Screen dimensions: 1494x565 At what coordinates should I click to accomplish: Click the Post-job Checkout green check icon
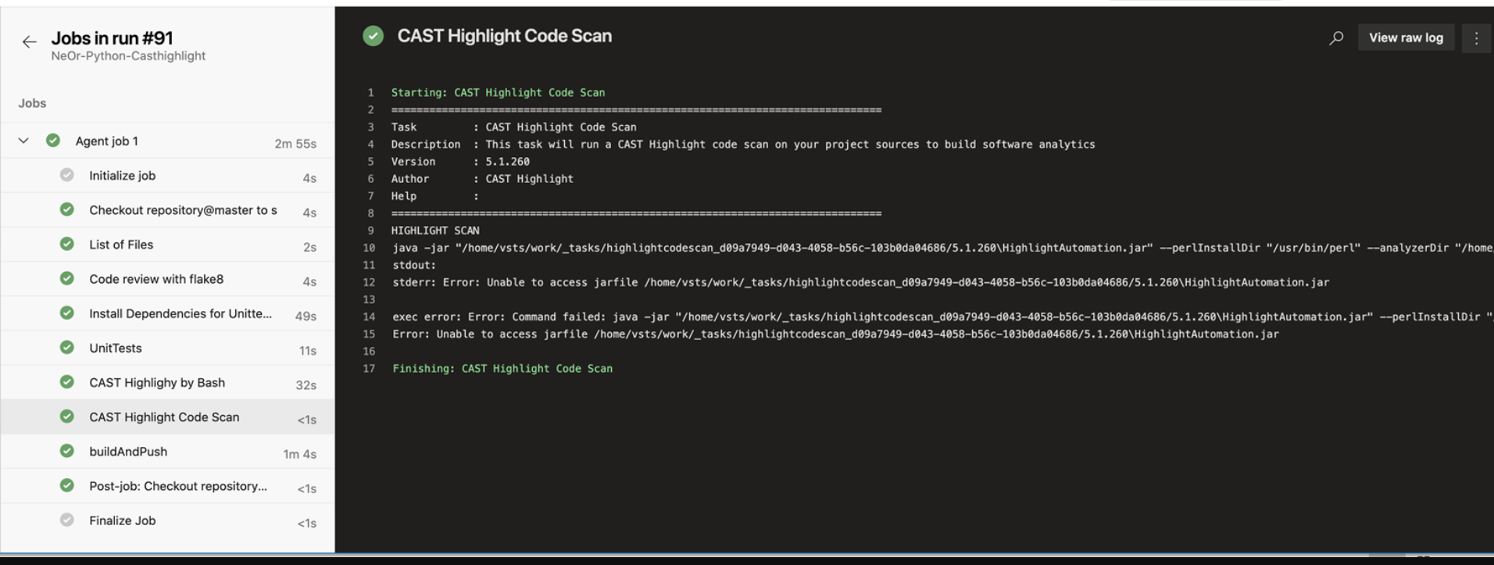[67, 485]
